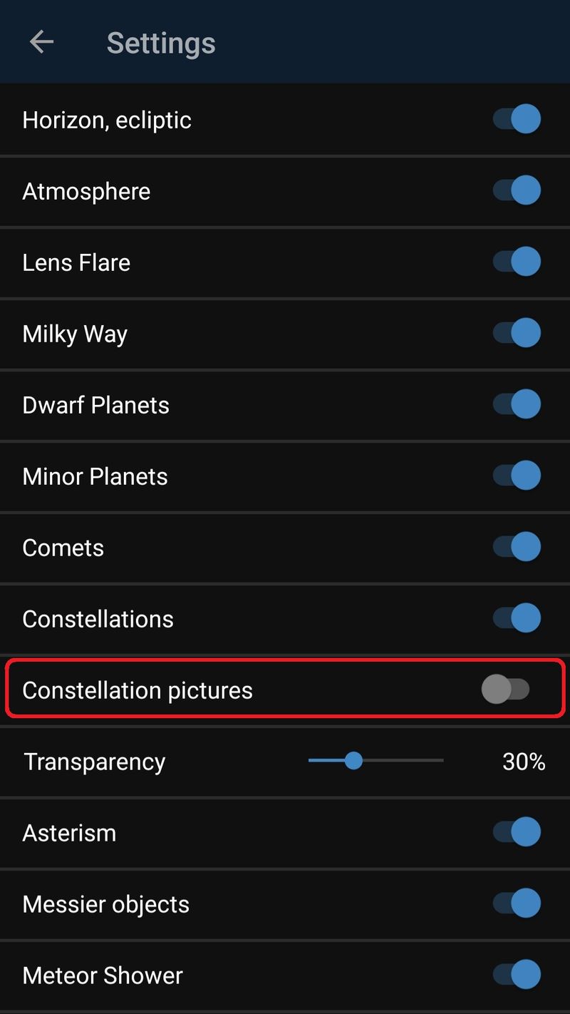Viewport: 570px width, 1014px height.
Task: Click the Transparency slider handle
Action: pyautogui.click(x=353, y=761)
